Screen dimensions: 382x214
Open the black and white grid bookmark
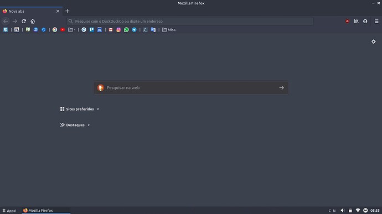coord(17,30)
